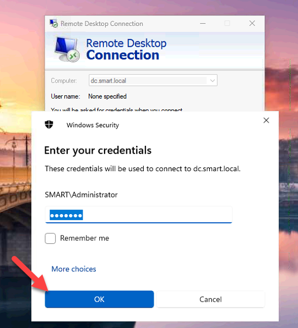This screenshot has width=298, height=328.
Task: Open the More choices link
Action: tap(74, 269)
